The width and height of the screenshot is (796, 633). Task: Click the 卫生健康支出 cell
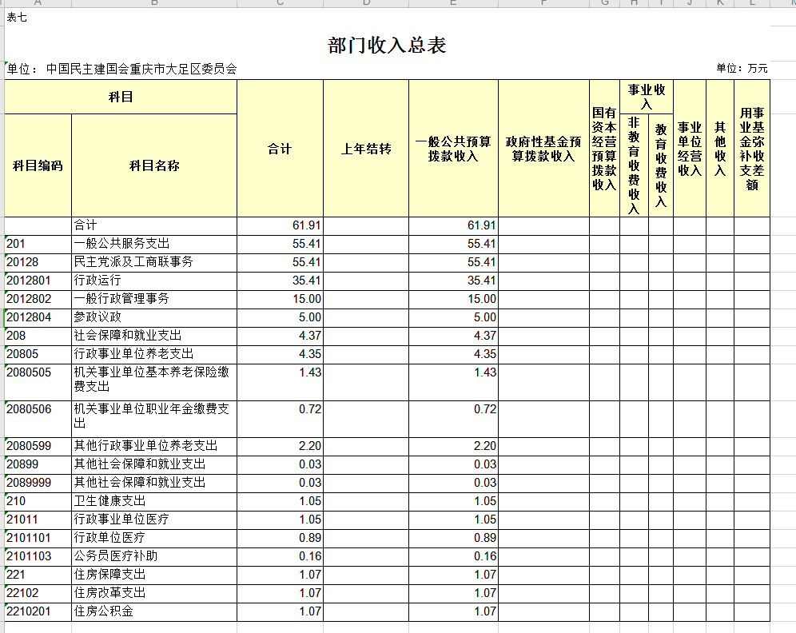pyautogui.click(x=154, y=502)
